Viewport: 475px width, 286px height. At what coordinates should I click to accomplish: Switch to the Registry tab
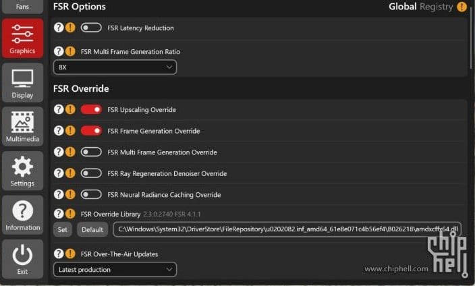pos(437,7)
